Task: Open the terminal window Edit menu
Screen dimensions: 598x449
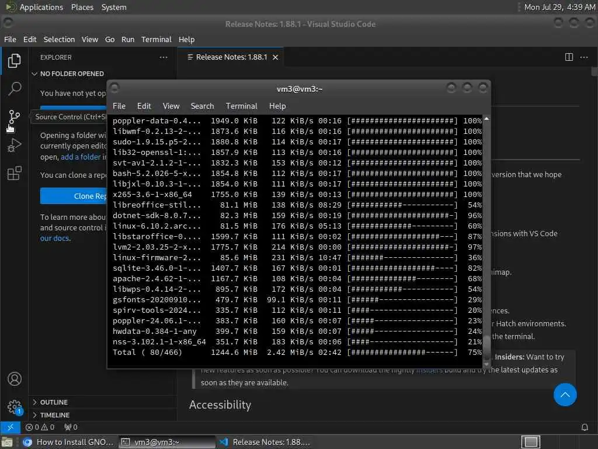Action: pyautogui.click(x=144, y=106)
